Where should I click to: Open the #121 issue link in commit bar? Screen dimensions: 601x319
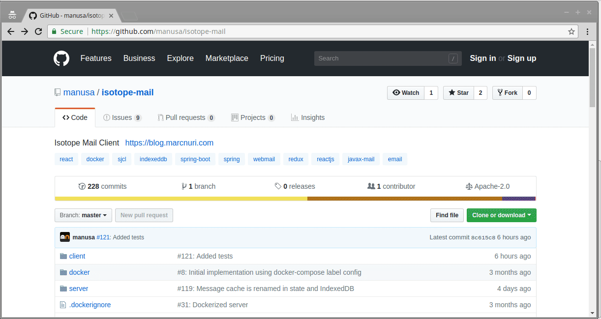[103, 237]
